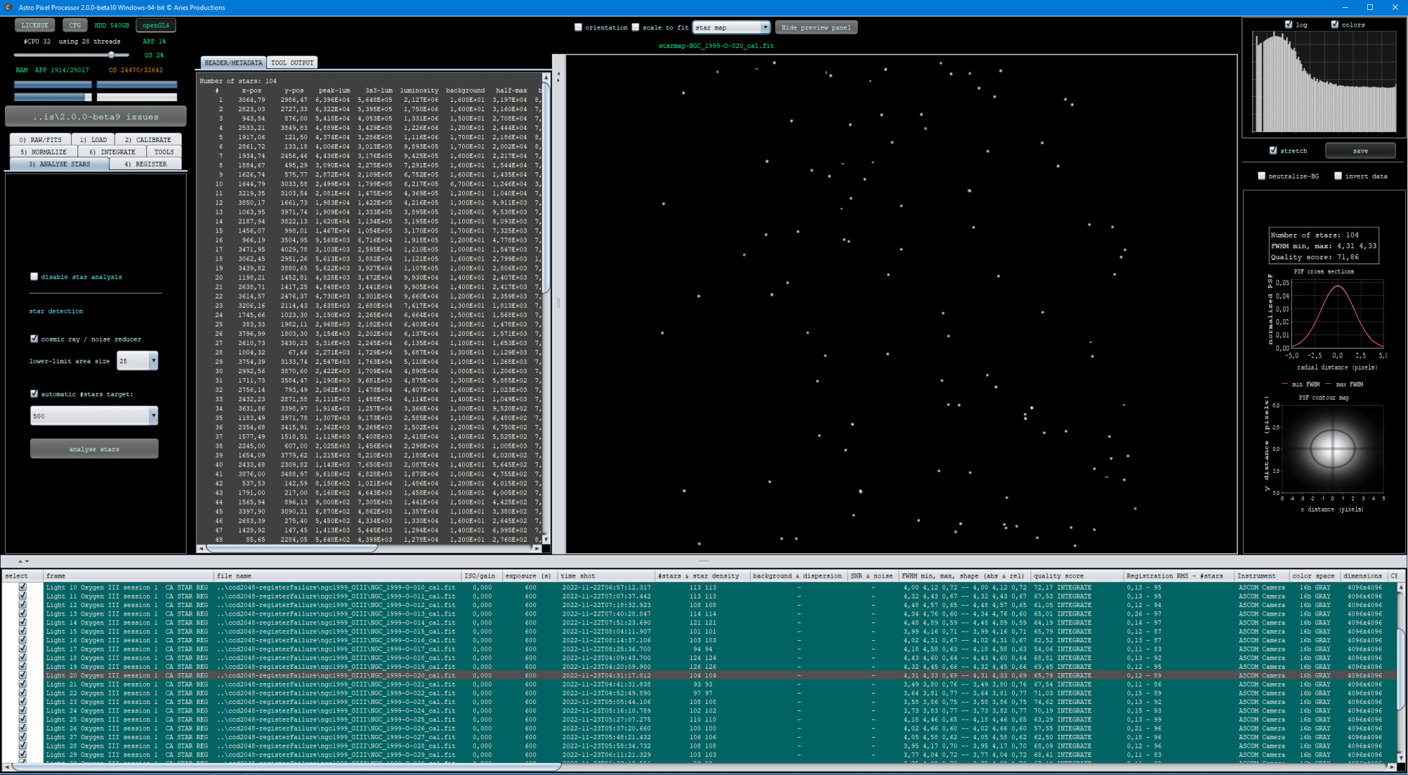
Task: Open the star map view dropdown
Action: tap(765, 27)
